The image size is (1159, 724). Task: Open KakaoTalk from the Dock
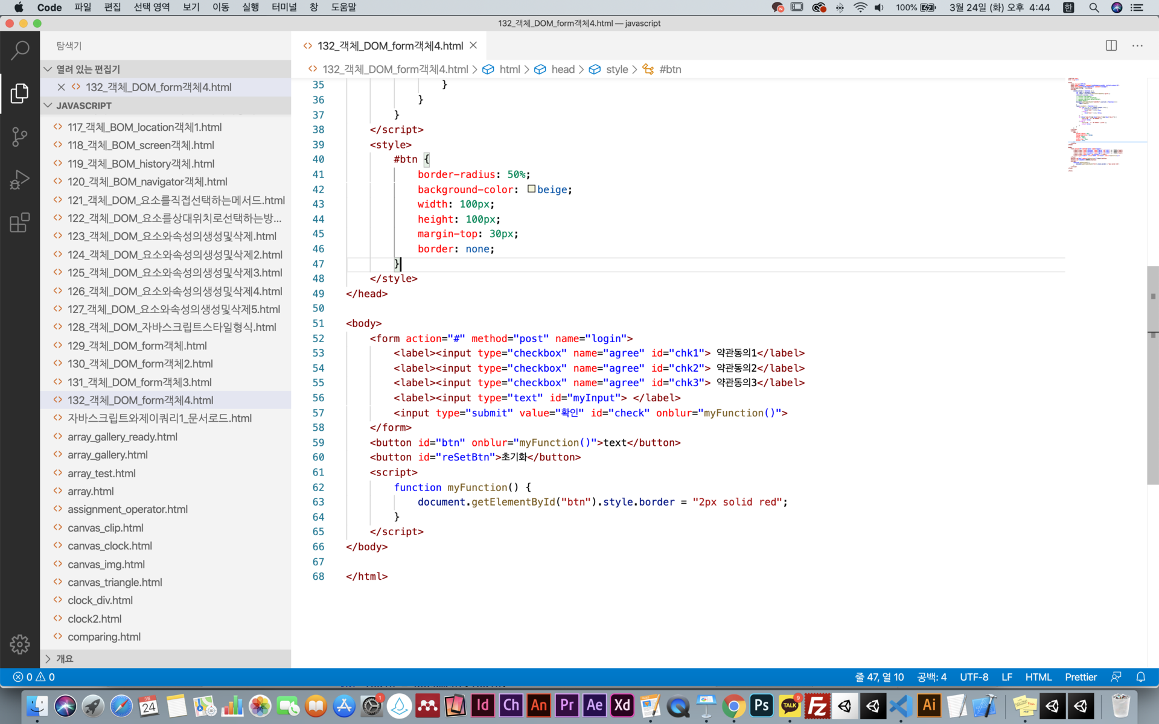[x=790, y=705]
